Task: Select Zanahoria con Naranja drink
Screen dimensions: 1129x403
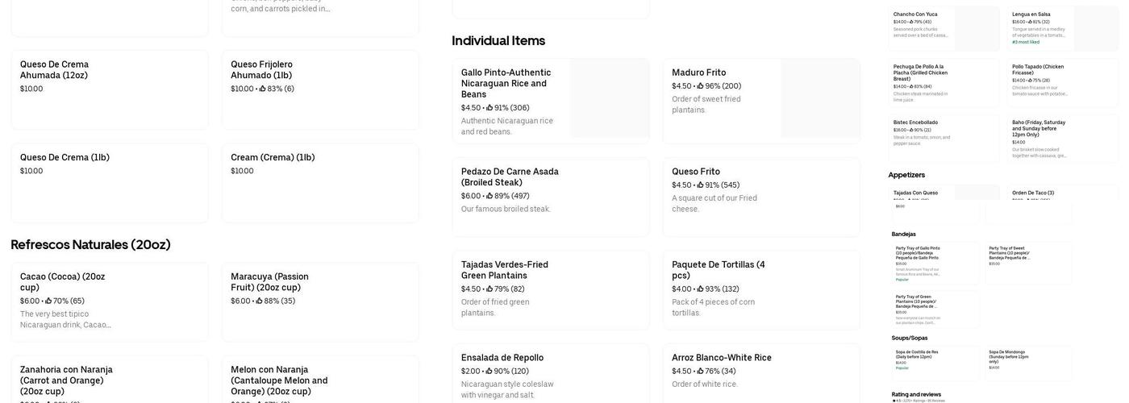Action: (x=109, y=380)
